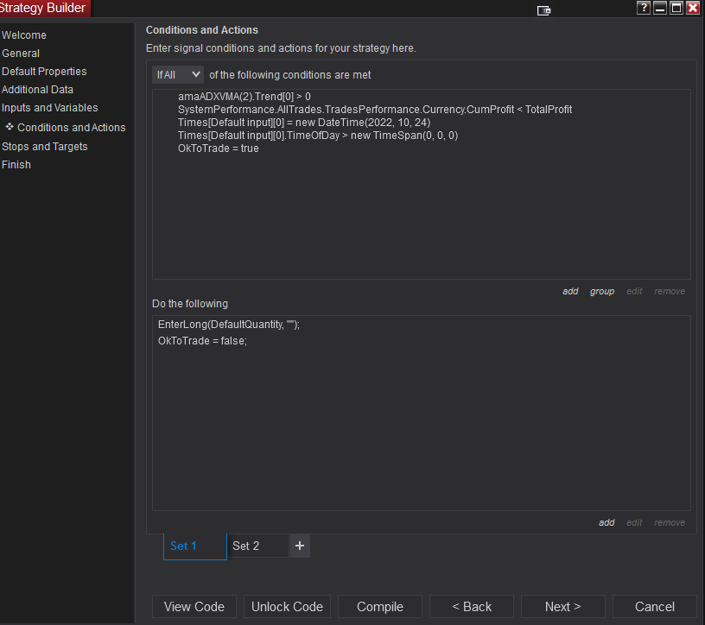Click the window link icon in title bar
Viewport: 705px width, 625px height.
[543, 10]
